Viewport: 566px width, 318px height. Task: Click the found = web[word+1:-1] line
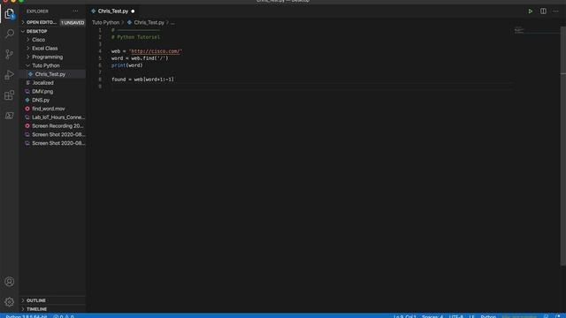click(142, 79)
